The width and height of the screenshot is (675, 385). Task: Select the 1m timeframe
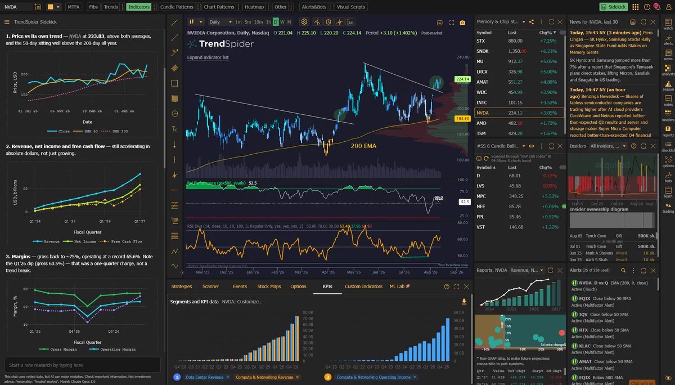click(238, 22)
